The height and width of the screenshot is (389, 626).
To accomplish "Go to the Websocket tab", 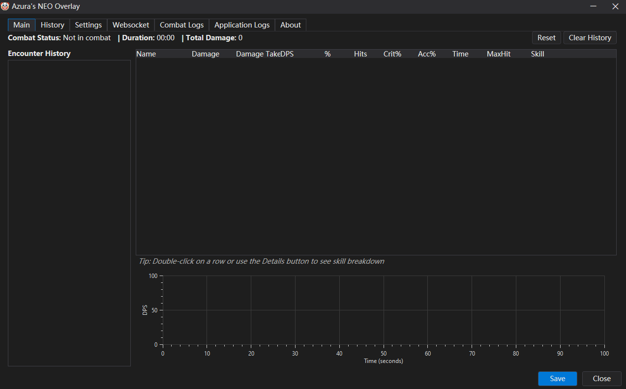I will point(131,25).
